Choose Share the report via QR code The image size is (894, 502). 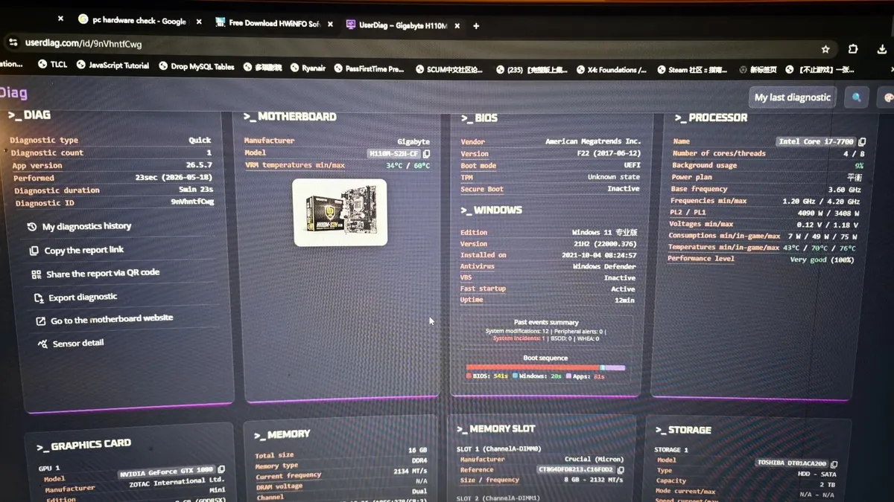coord(103,274)
